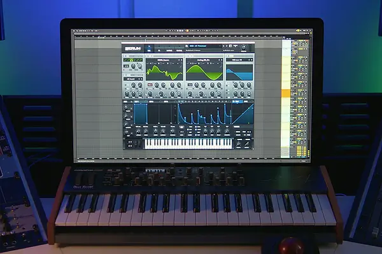Open the FX tab in Serum

(159, 50)
